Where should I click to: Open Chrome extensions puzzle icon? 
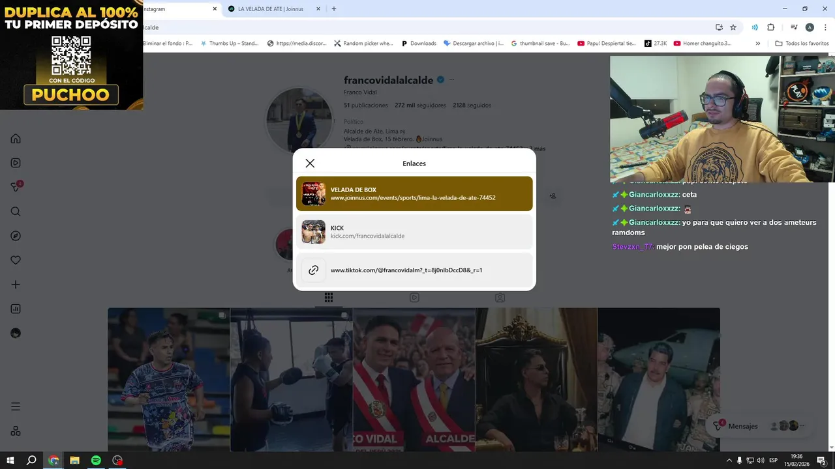(x=770, y=27)
